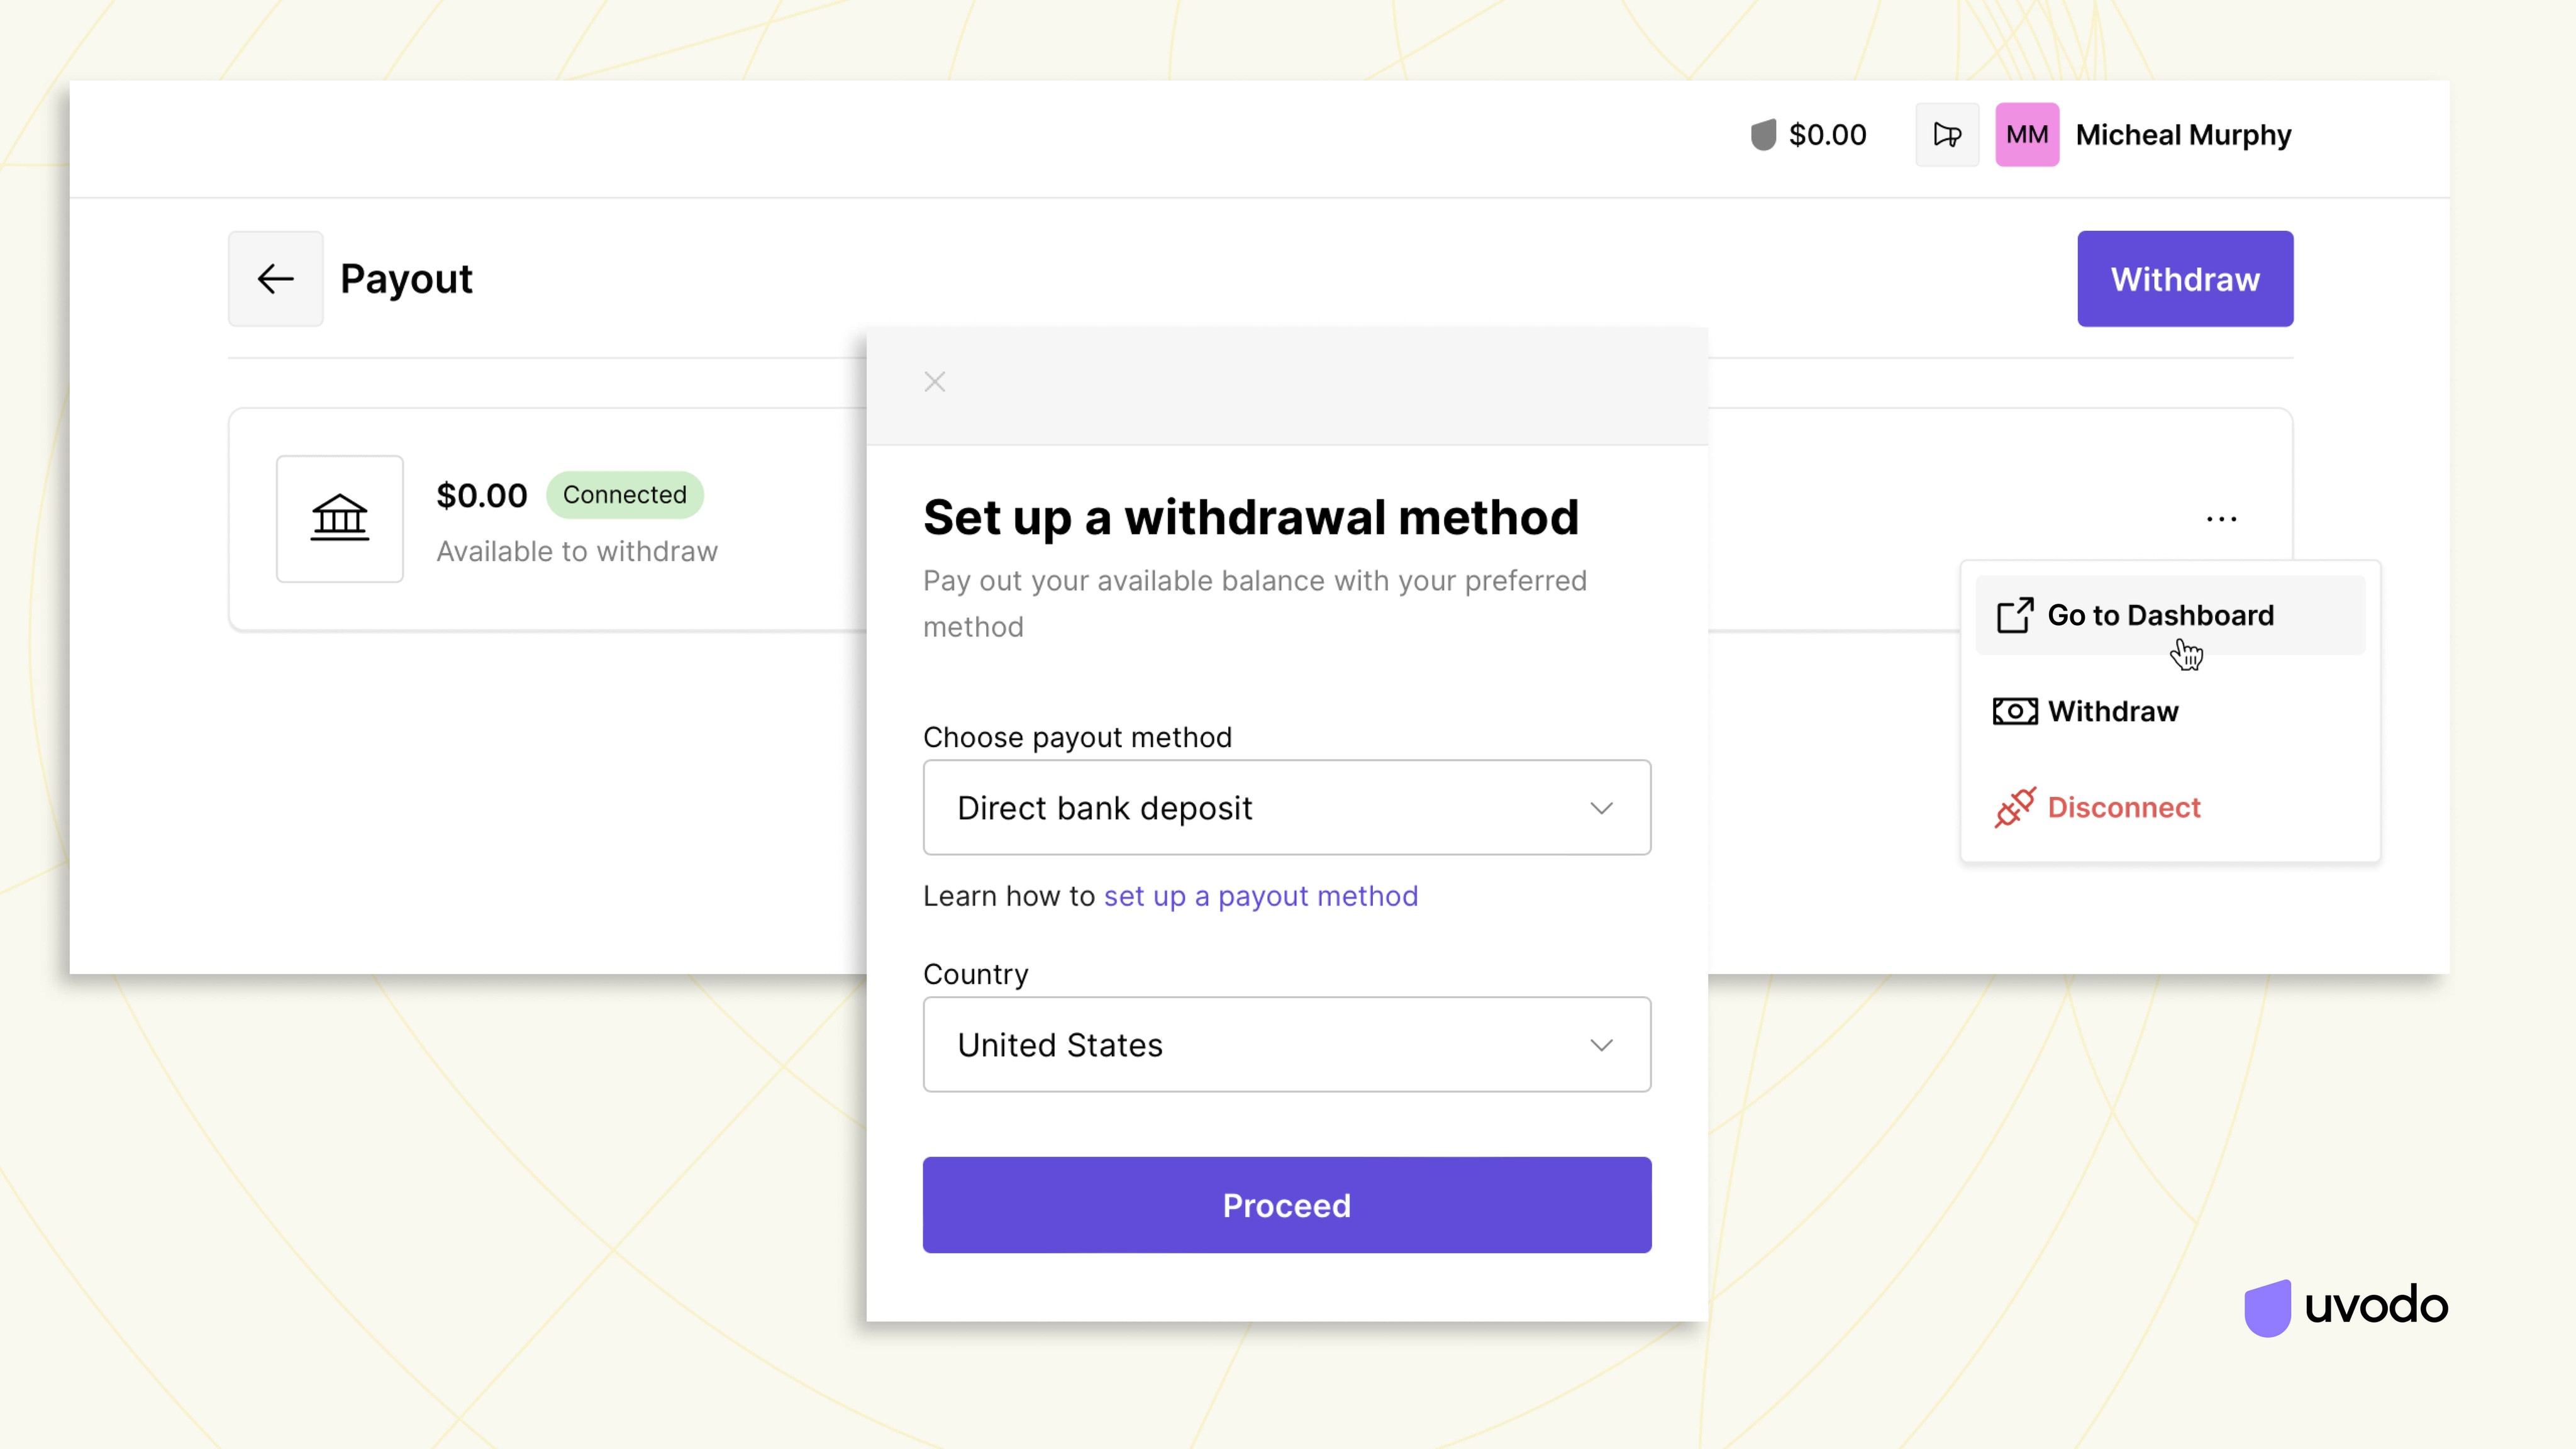This screenshot has width=2576, height=1449.
Task: Click the Micheal Murphy account name
Action: (2183, 135)
